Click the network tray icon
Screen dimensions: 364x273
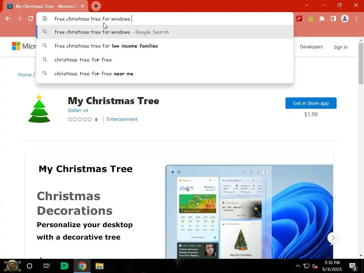click(x=306, y=266)
